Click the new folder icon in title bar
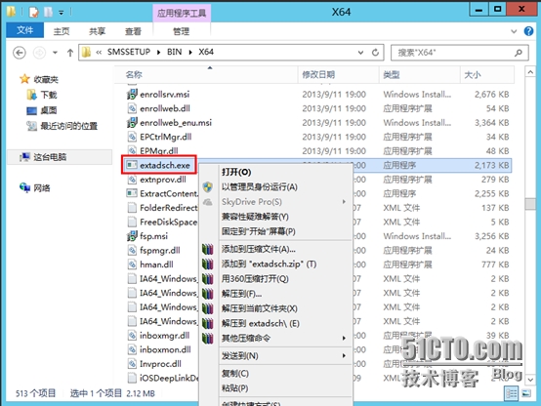Viewport: 541px width, 406px height. pos(48,12)
